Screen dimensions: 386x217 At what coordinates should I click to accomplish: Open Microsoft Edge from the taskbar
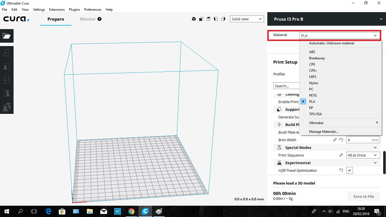pyautogui.click(x=48, y=211)
